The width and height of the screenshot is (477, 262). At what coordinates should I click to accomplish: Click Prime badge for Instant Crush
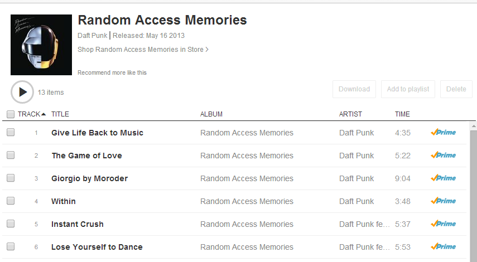(x=443, y=224)
